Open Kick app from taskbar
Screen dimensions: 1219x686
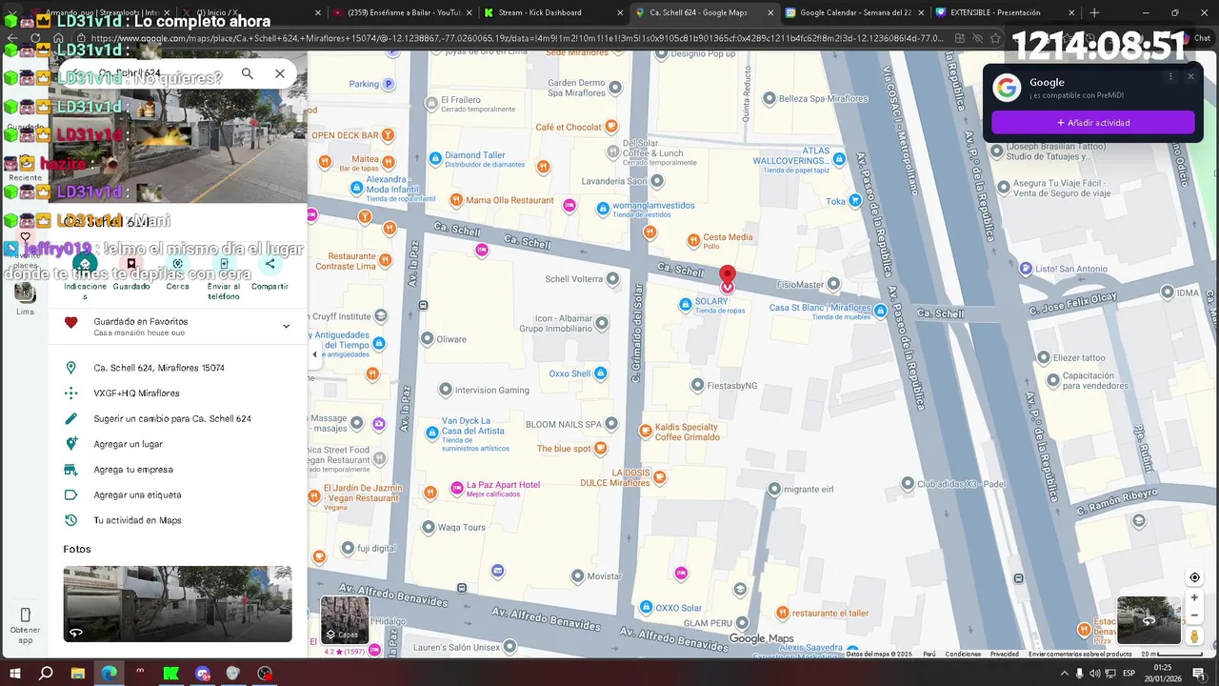tap(171, 673)
